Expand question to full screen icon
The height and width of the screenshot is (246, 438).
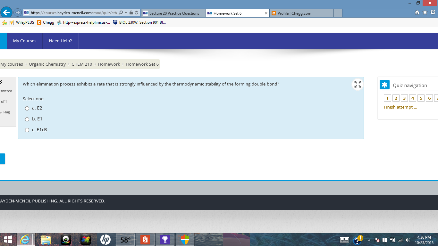click(358, 84)
